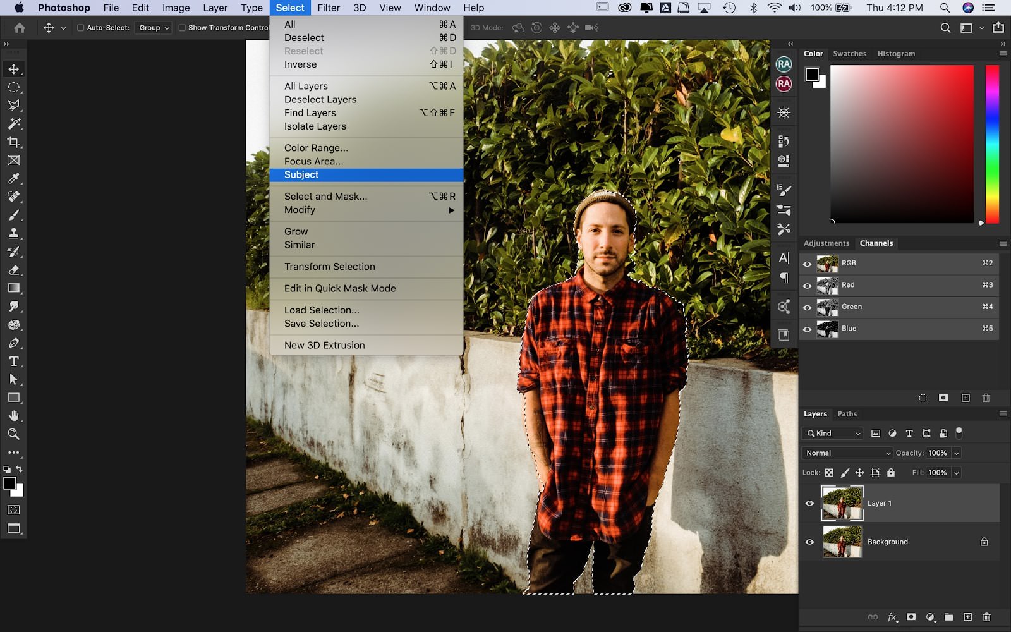
Task: Enable the Auto-Select checkbox
Action: pos(81,28)
